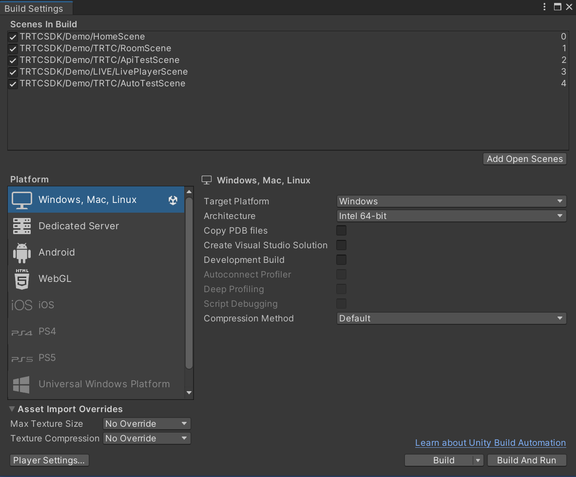Select the WebGL HTML5 icon
Image resolution: width=576 pixels, height=477 pixels.
22,279
